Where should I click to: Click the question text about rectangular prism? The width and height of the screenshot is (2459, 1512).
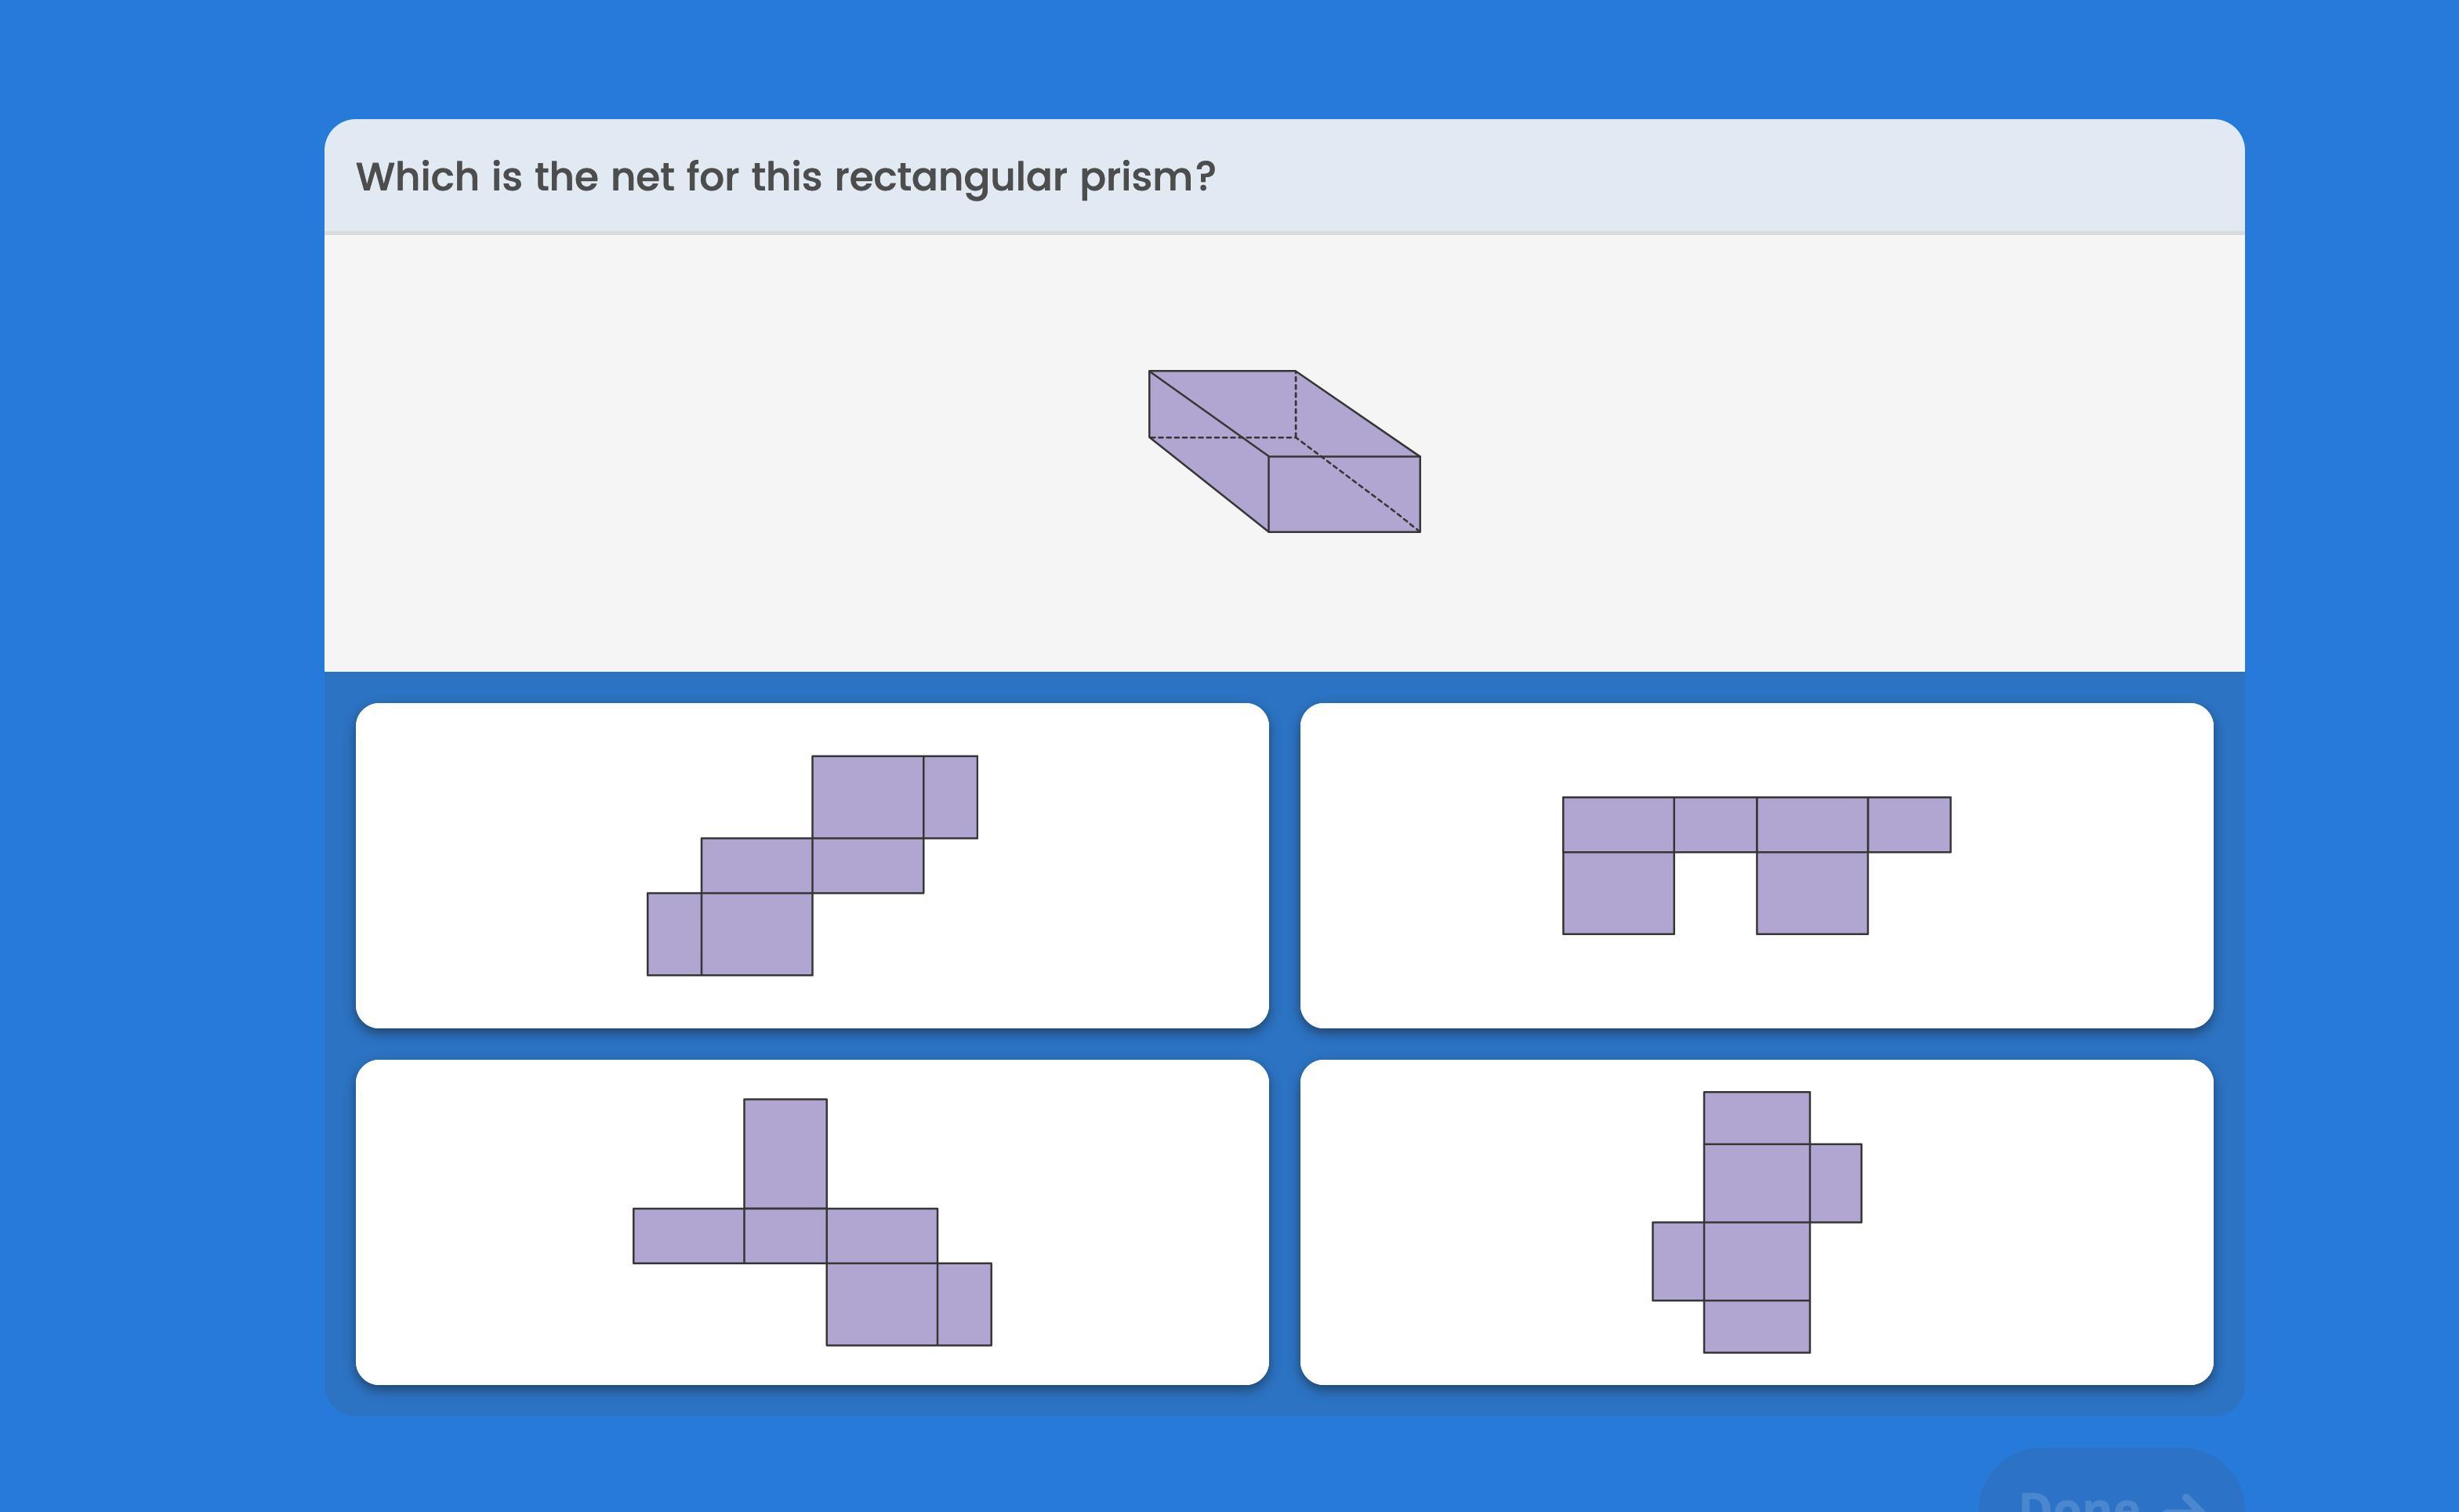785,177
